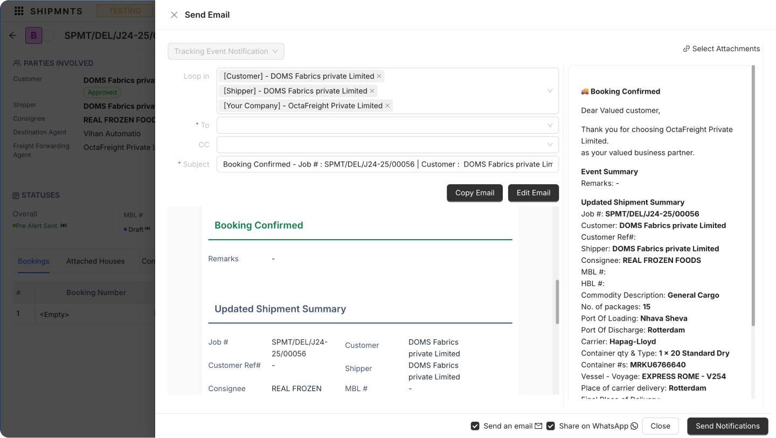Image resolution: width=776 pixels, height=438 pixels.
Task: Click the Copy Email button
Action: pos(475,193)
